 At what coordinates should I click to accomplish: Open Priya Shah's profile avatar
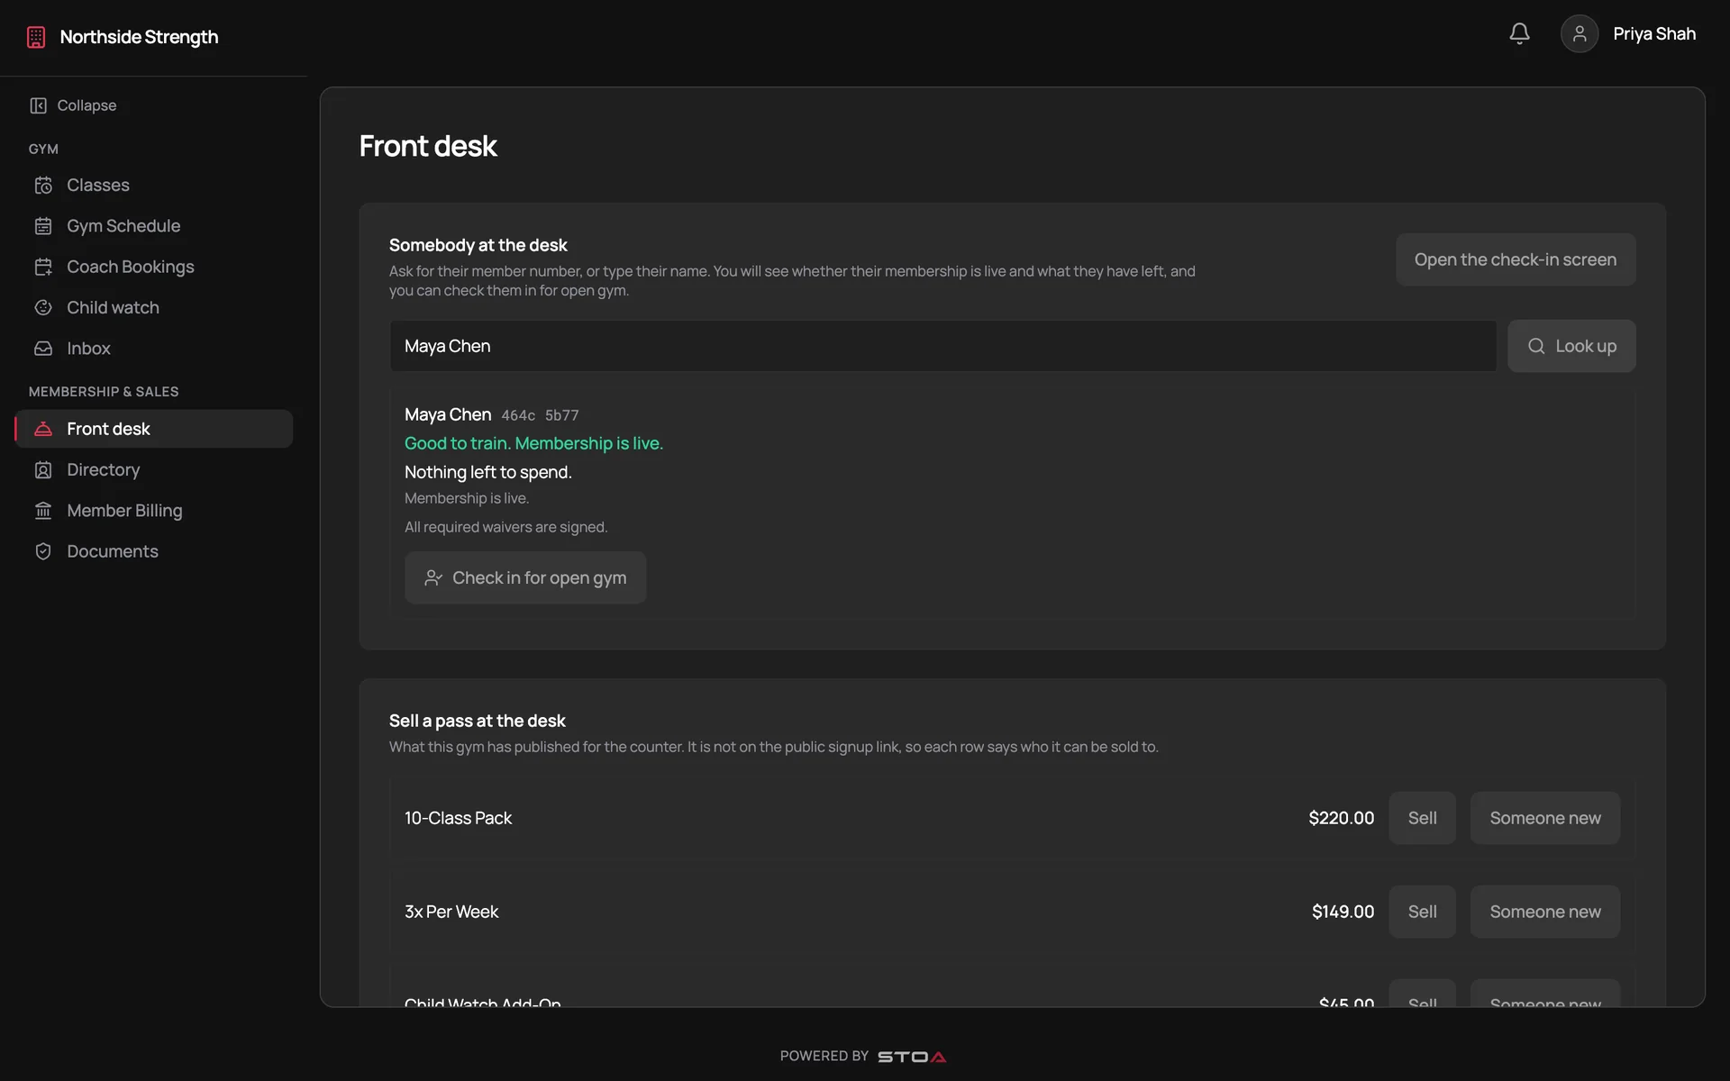(1580, 33)
